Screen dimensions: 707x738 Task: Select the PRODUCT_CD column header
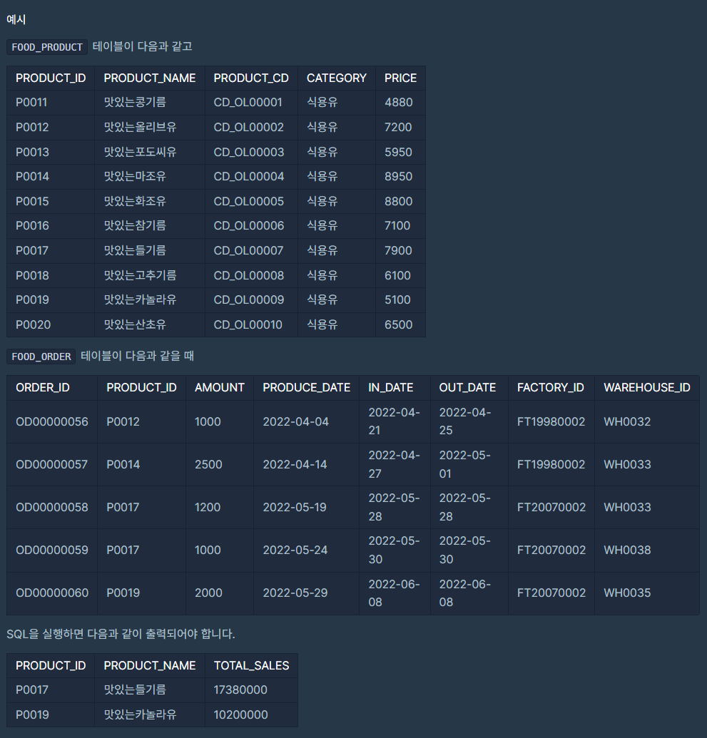point(251,78)
